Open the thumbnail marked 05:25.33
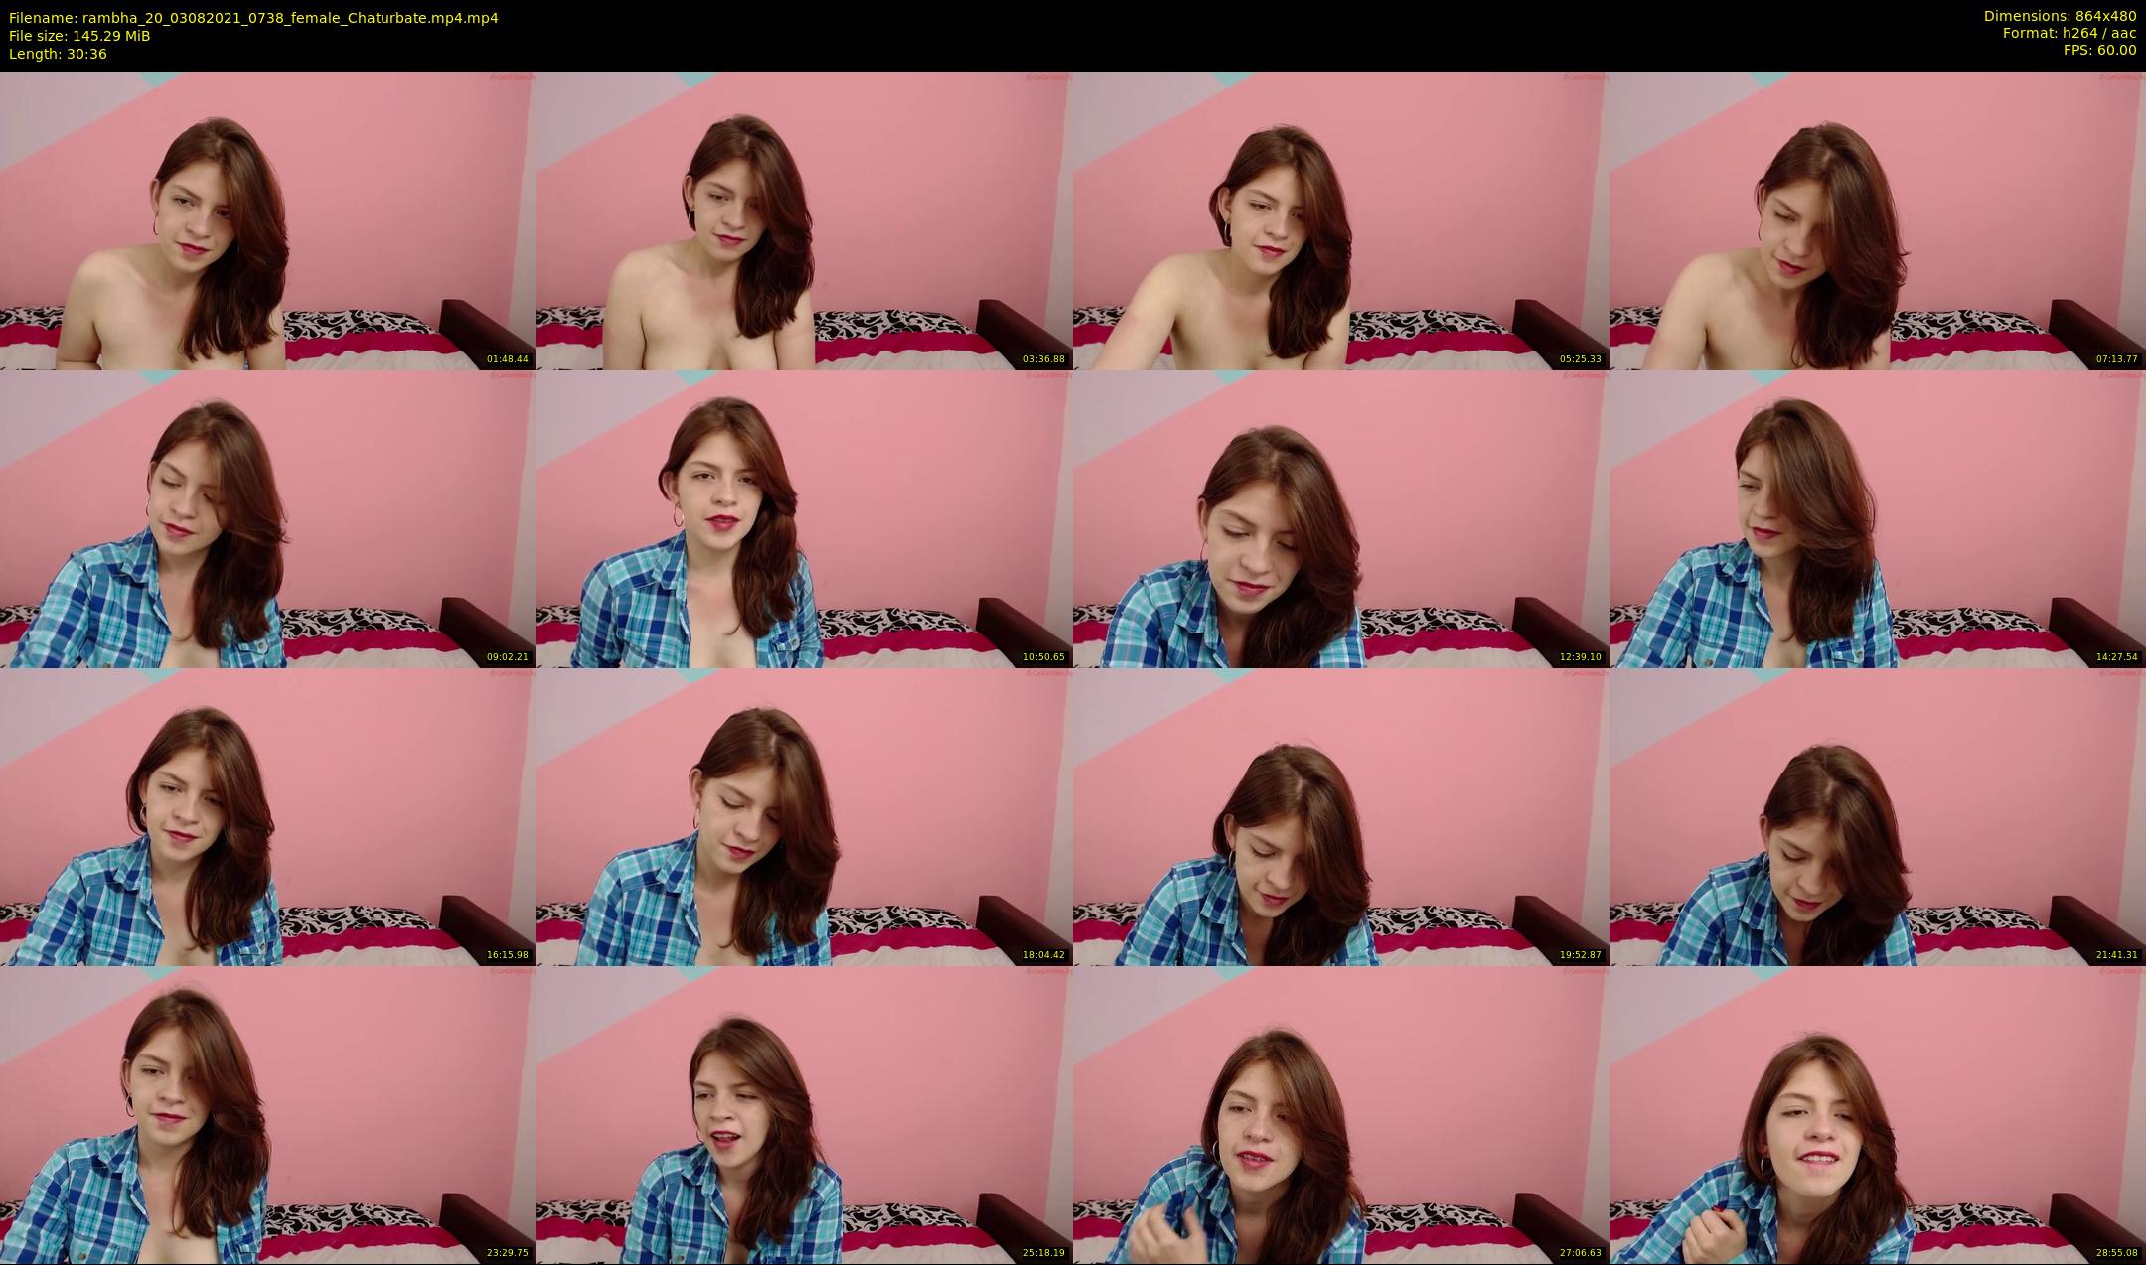 coord(1341,220)
